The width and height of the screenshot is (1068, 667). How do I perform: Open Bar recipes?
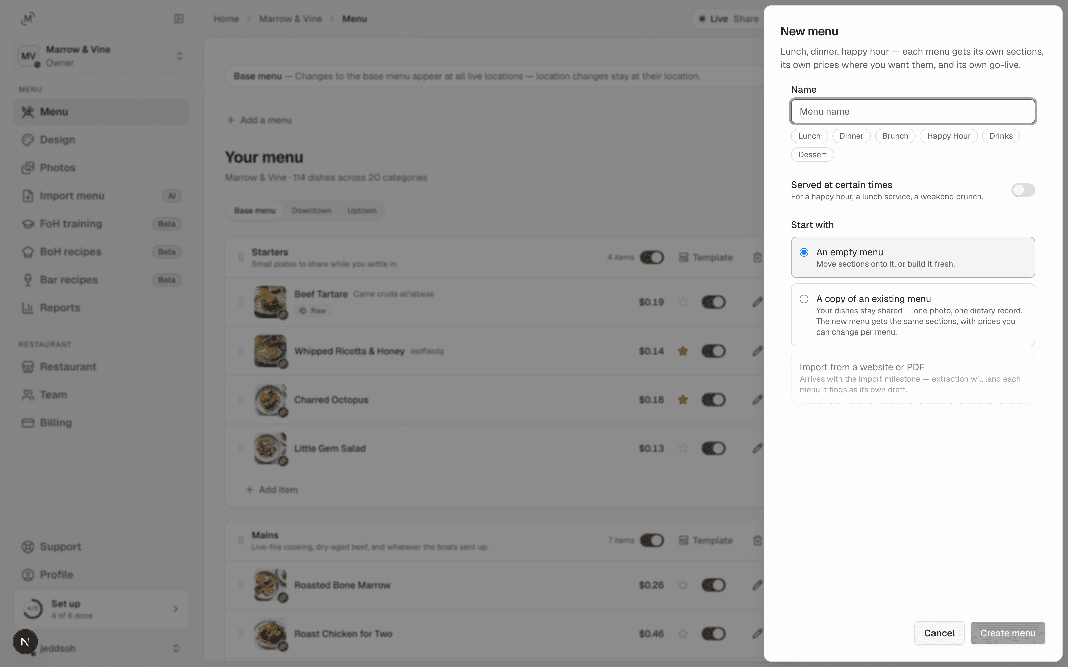click(x=101, y=280)
